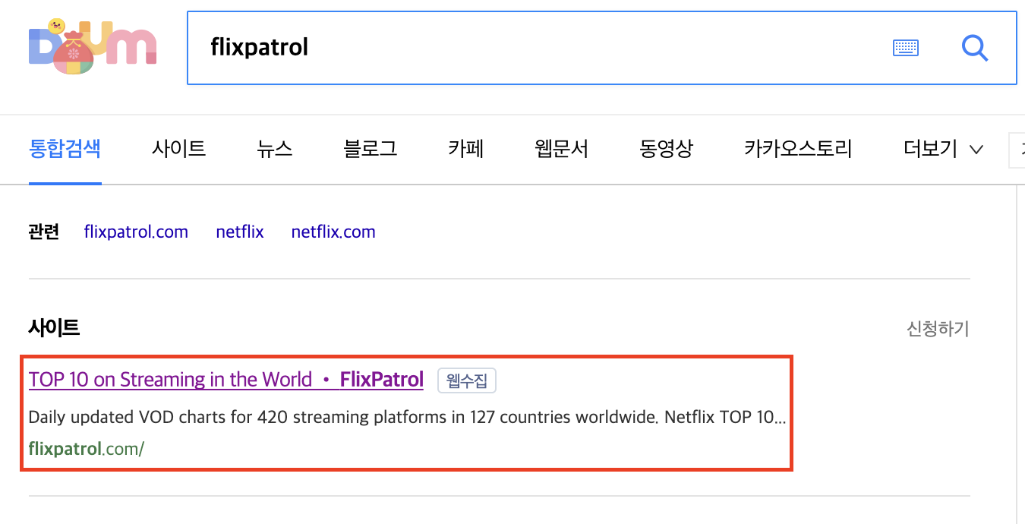Switch to the 사이트 tab
This screenshot has width=1025, height=524.
click(x=178, y=148)
